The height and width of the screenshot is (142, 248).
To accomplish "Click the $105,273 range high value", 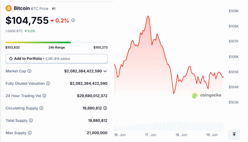I will tap(101, 47).
